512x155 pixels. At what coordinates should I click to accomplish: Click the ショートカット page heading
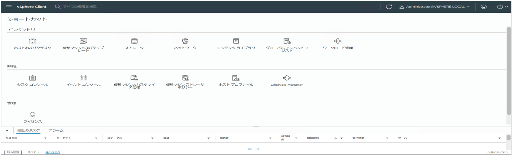[27, 19]
